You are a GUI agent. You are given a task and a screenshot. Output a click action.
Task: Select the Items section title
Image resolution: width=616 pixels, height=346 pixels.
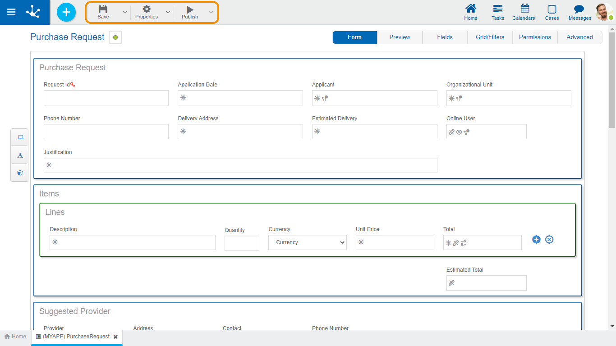tap(49, 194)
